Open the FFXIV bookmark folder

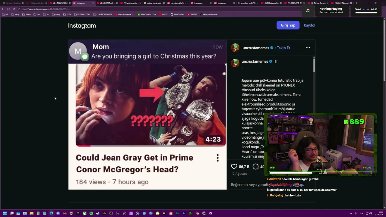pyautogui.click(x=67, y=14)
